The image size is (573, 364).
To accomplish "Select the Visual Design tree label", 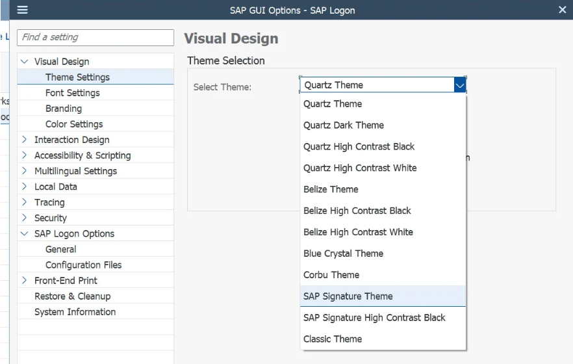I will (62, 61).
